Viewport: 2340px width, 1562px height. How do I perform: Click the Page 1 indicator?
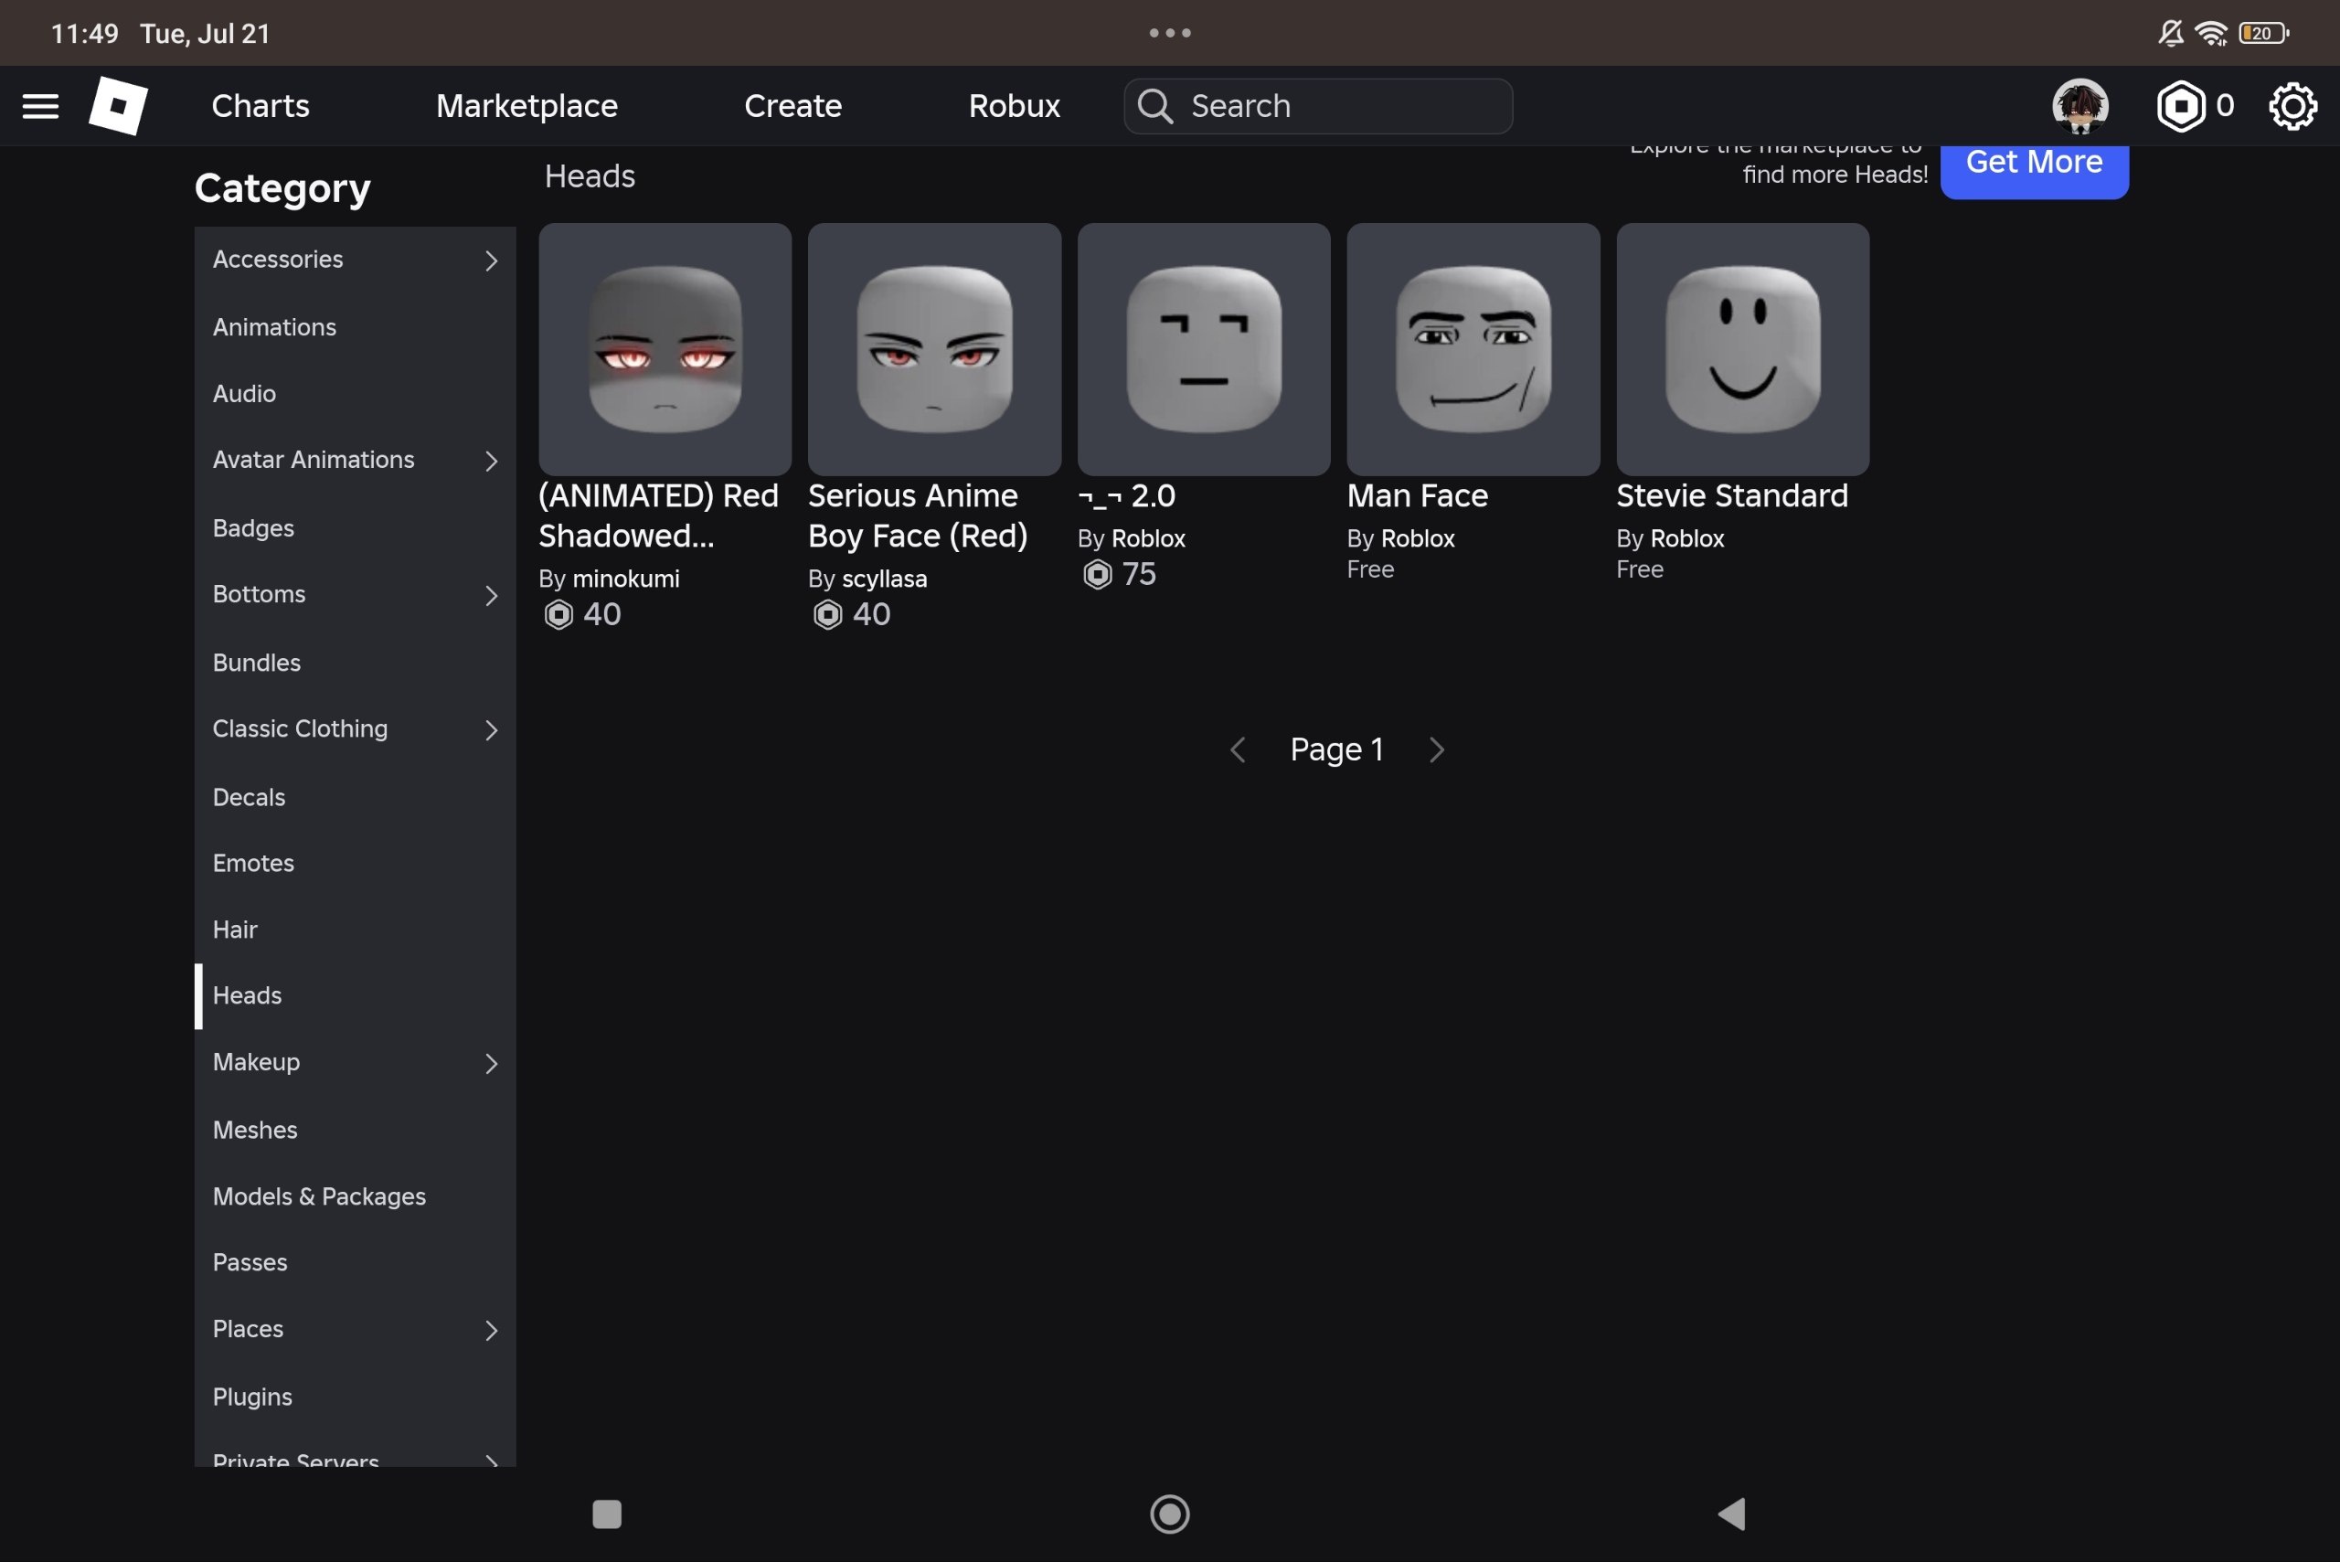[x=1337, y=750]
